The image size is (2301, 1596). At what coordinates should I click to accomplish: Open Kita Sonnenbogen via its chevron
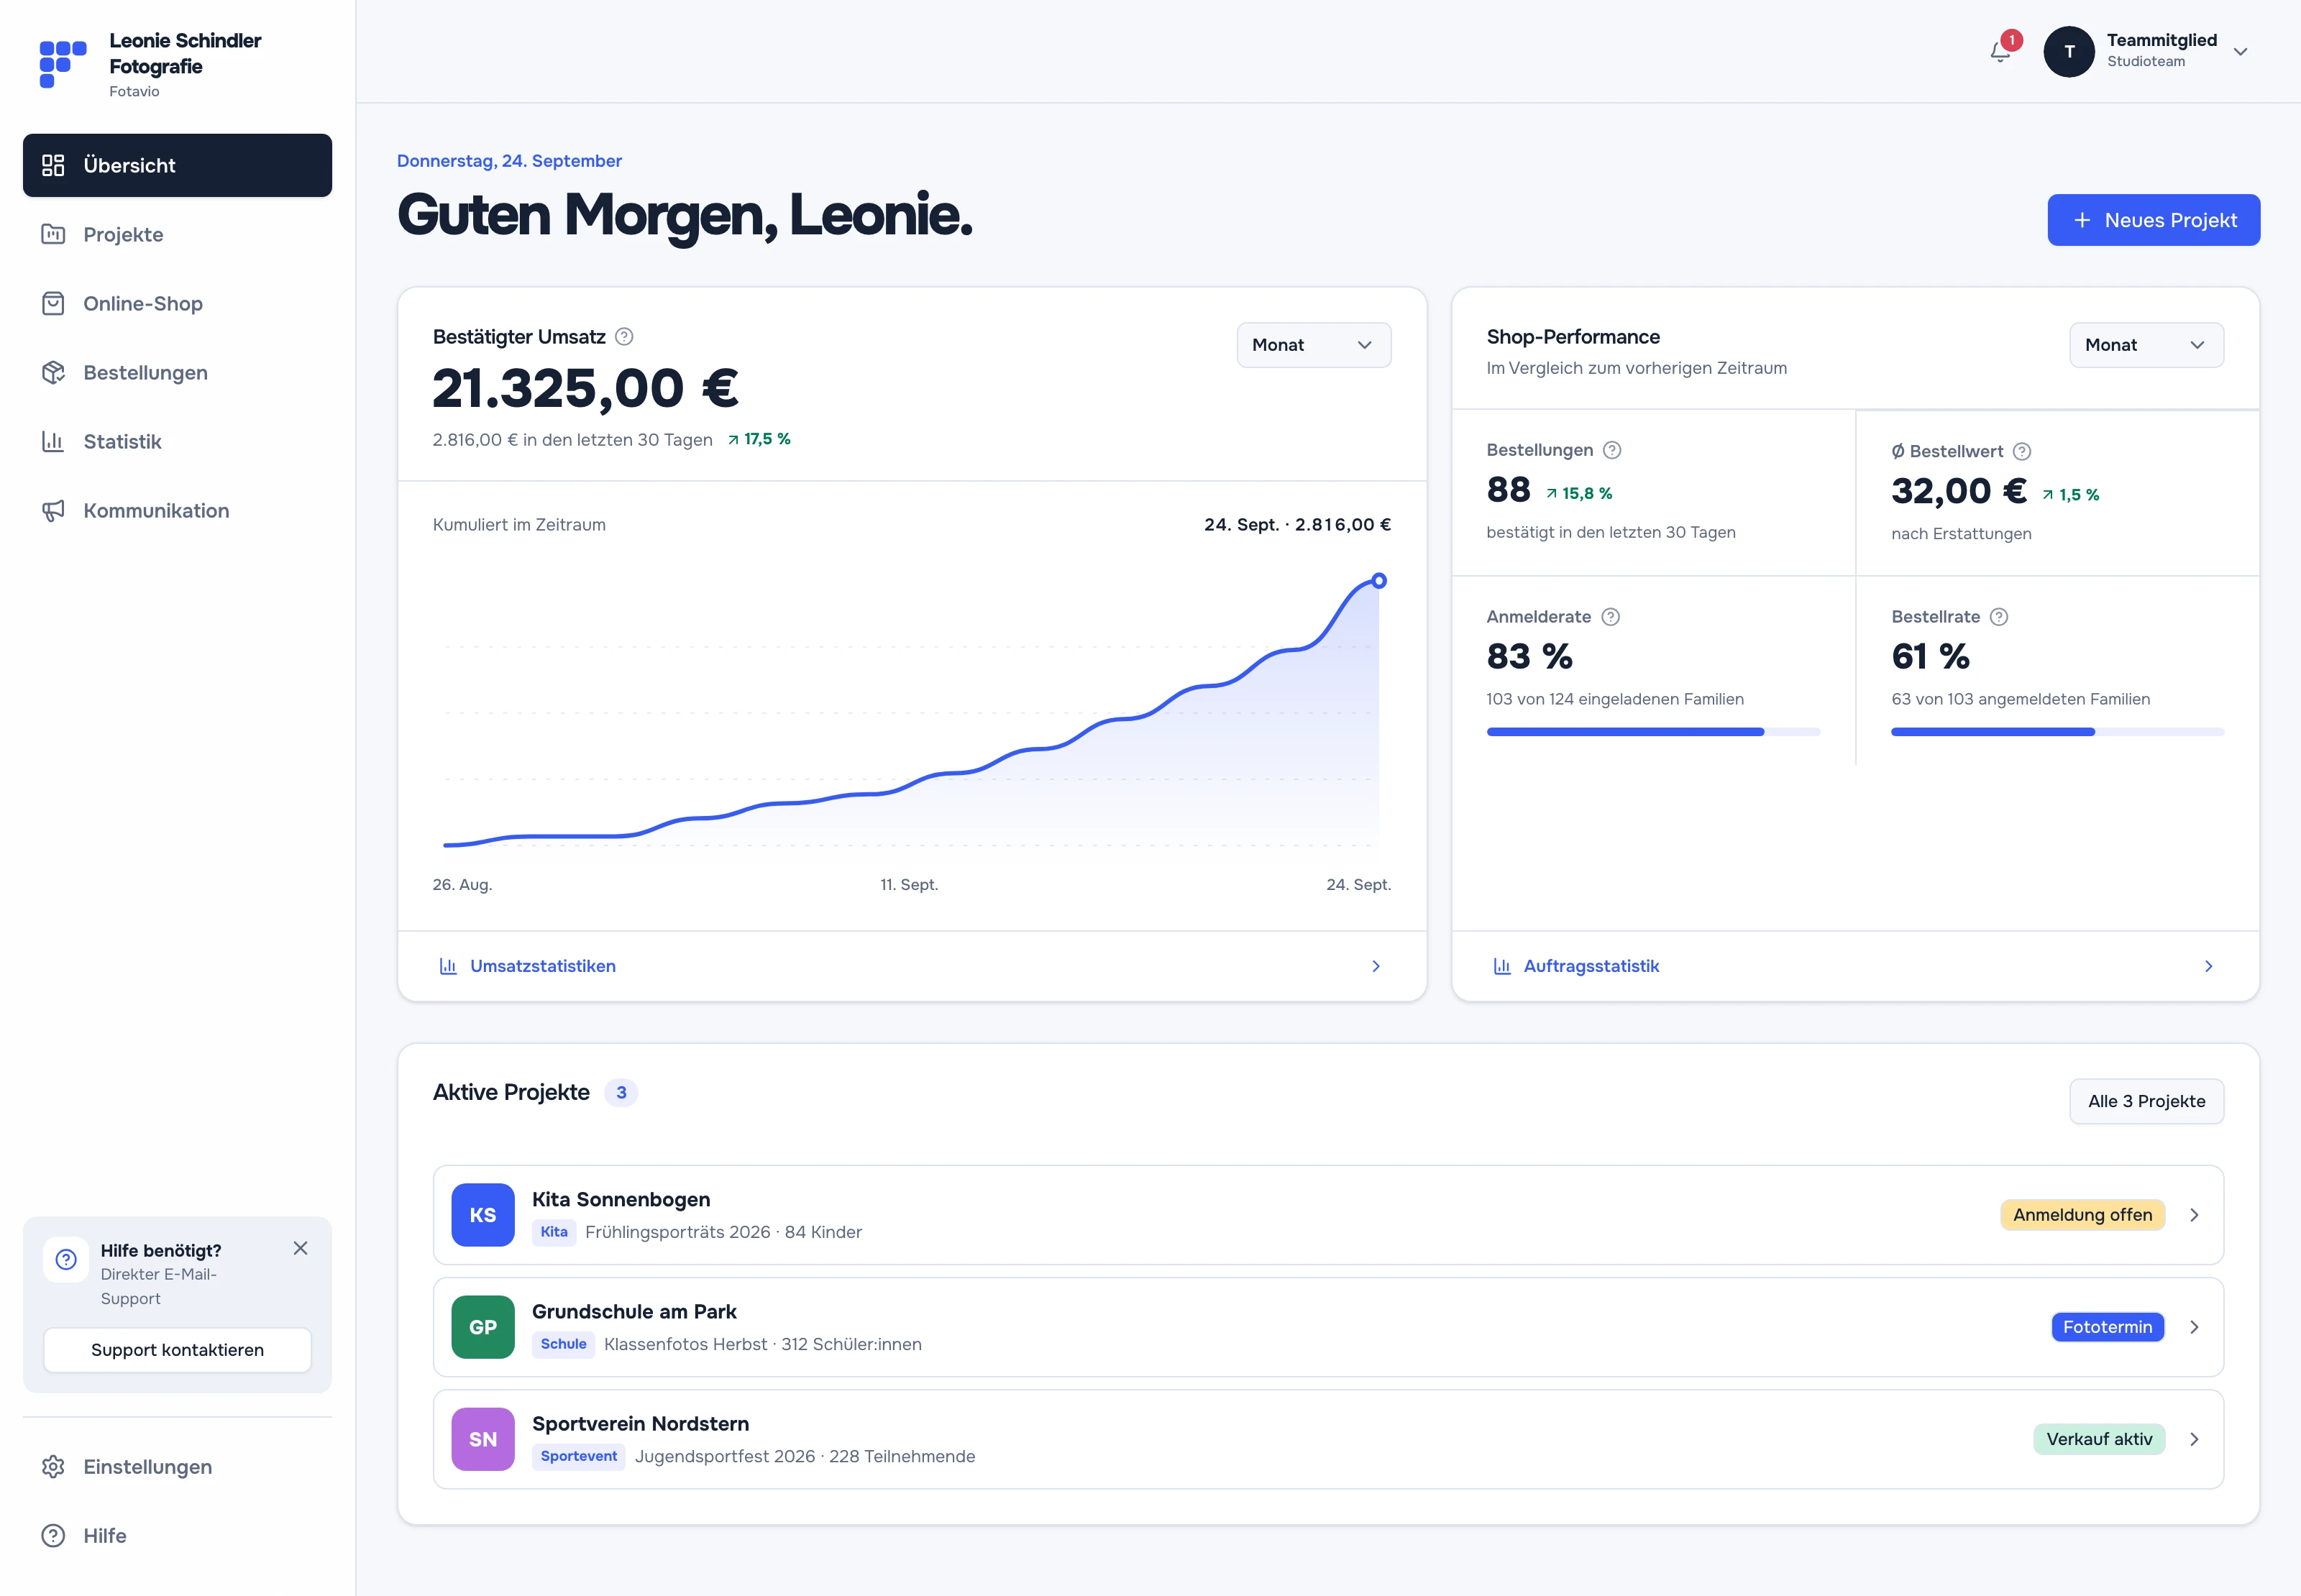click(2194, 1215)
